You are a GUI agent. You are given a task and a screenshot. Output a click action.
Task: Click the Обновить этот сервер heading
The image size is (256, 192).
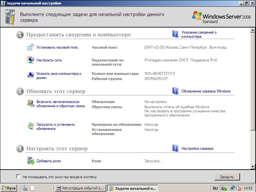click(x=56, y=91)
